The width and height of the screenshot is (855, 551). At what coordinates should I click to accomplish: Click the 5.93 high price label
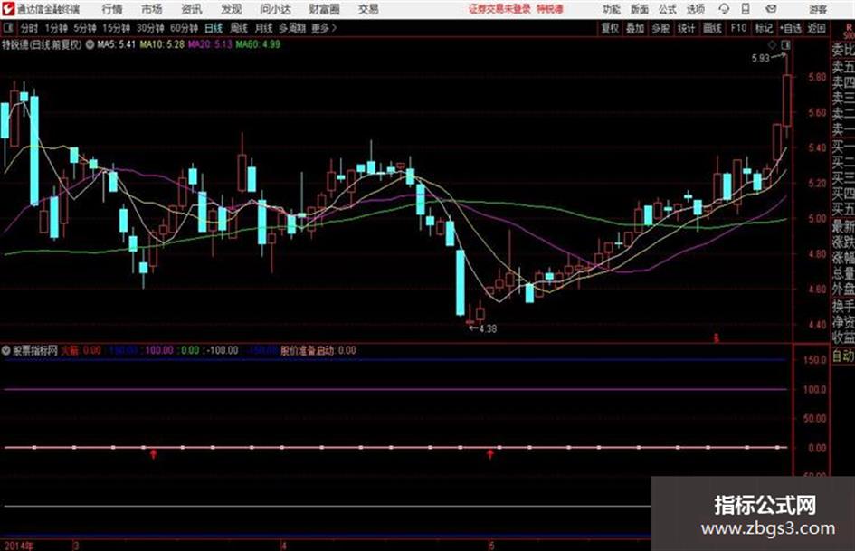(x=760, y=59)
